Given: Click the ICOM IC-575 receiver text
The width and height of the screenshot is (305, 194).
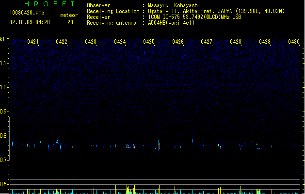Looking at the screenshot, I should click(x=194, y=17).
